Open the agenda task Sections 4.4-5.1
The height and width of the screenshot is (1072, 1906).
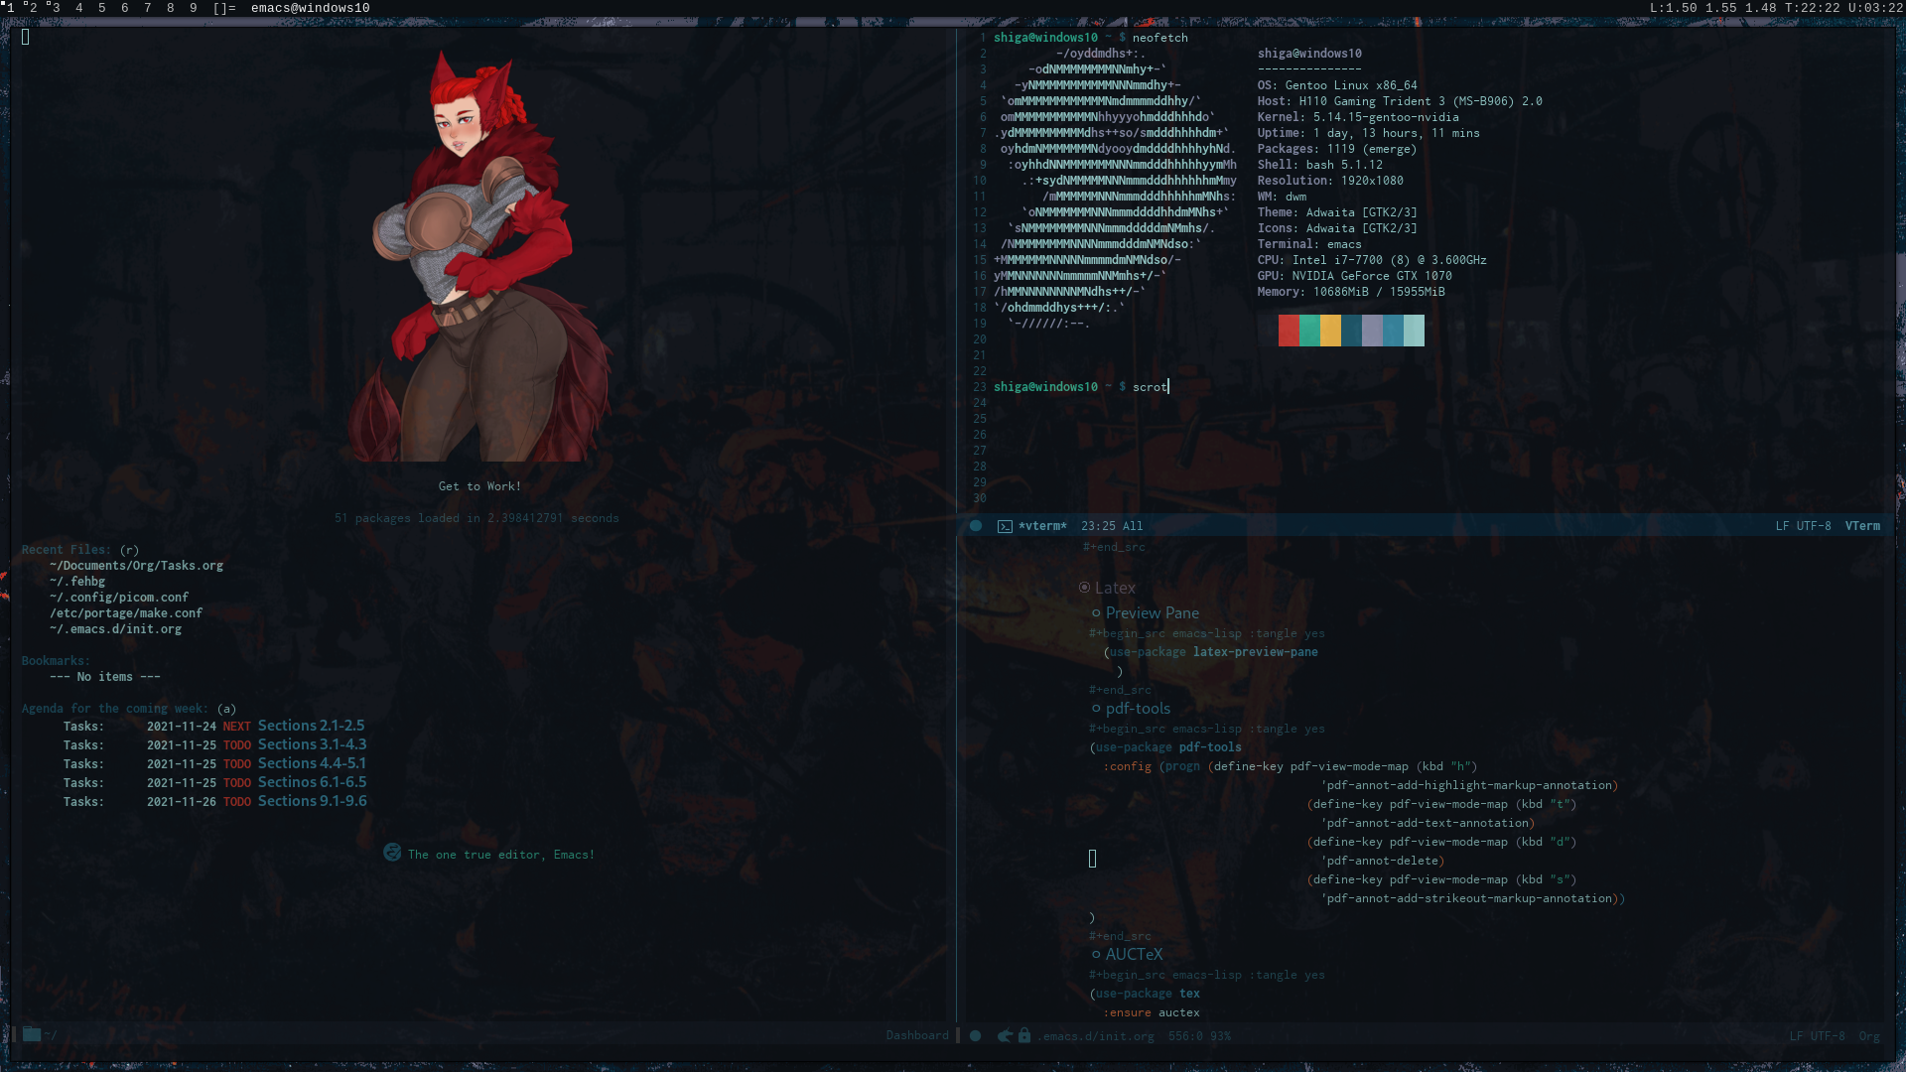[x=312, y=763]
